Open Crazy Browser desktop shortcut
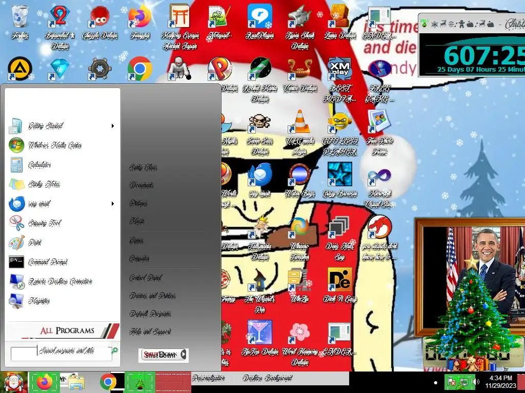The height and width of the screenshot is (393, 525). [x=340, y=180]
